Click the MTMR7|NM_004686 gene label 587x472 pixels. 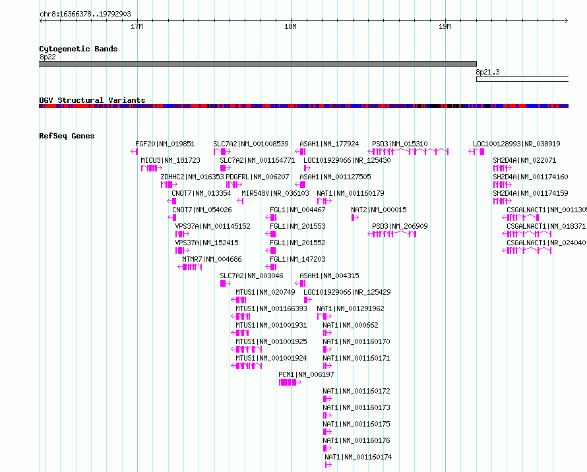(x=212, y=259)
